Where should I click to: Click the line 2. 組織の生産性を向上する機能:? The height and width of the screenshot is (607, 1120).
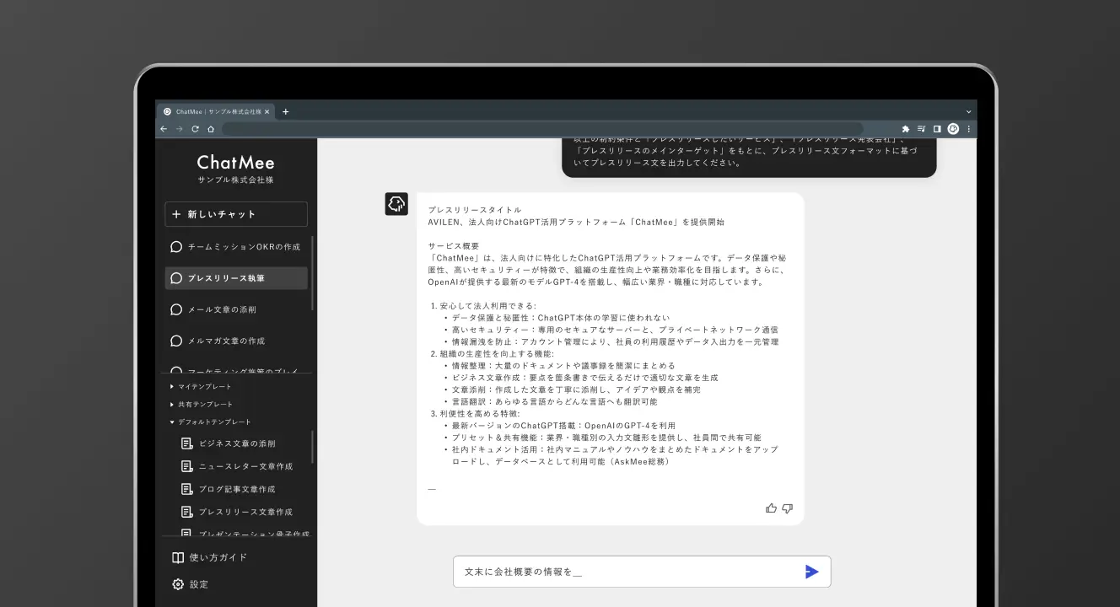[x=493, y=354]
